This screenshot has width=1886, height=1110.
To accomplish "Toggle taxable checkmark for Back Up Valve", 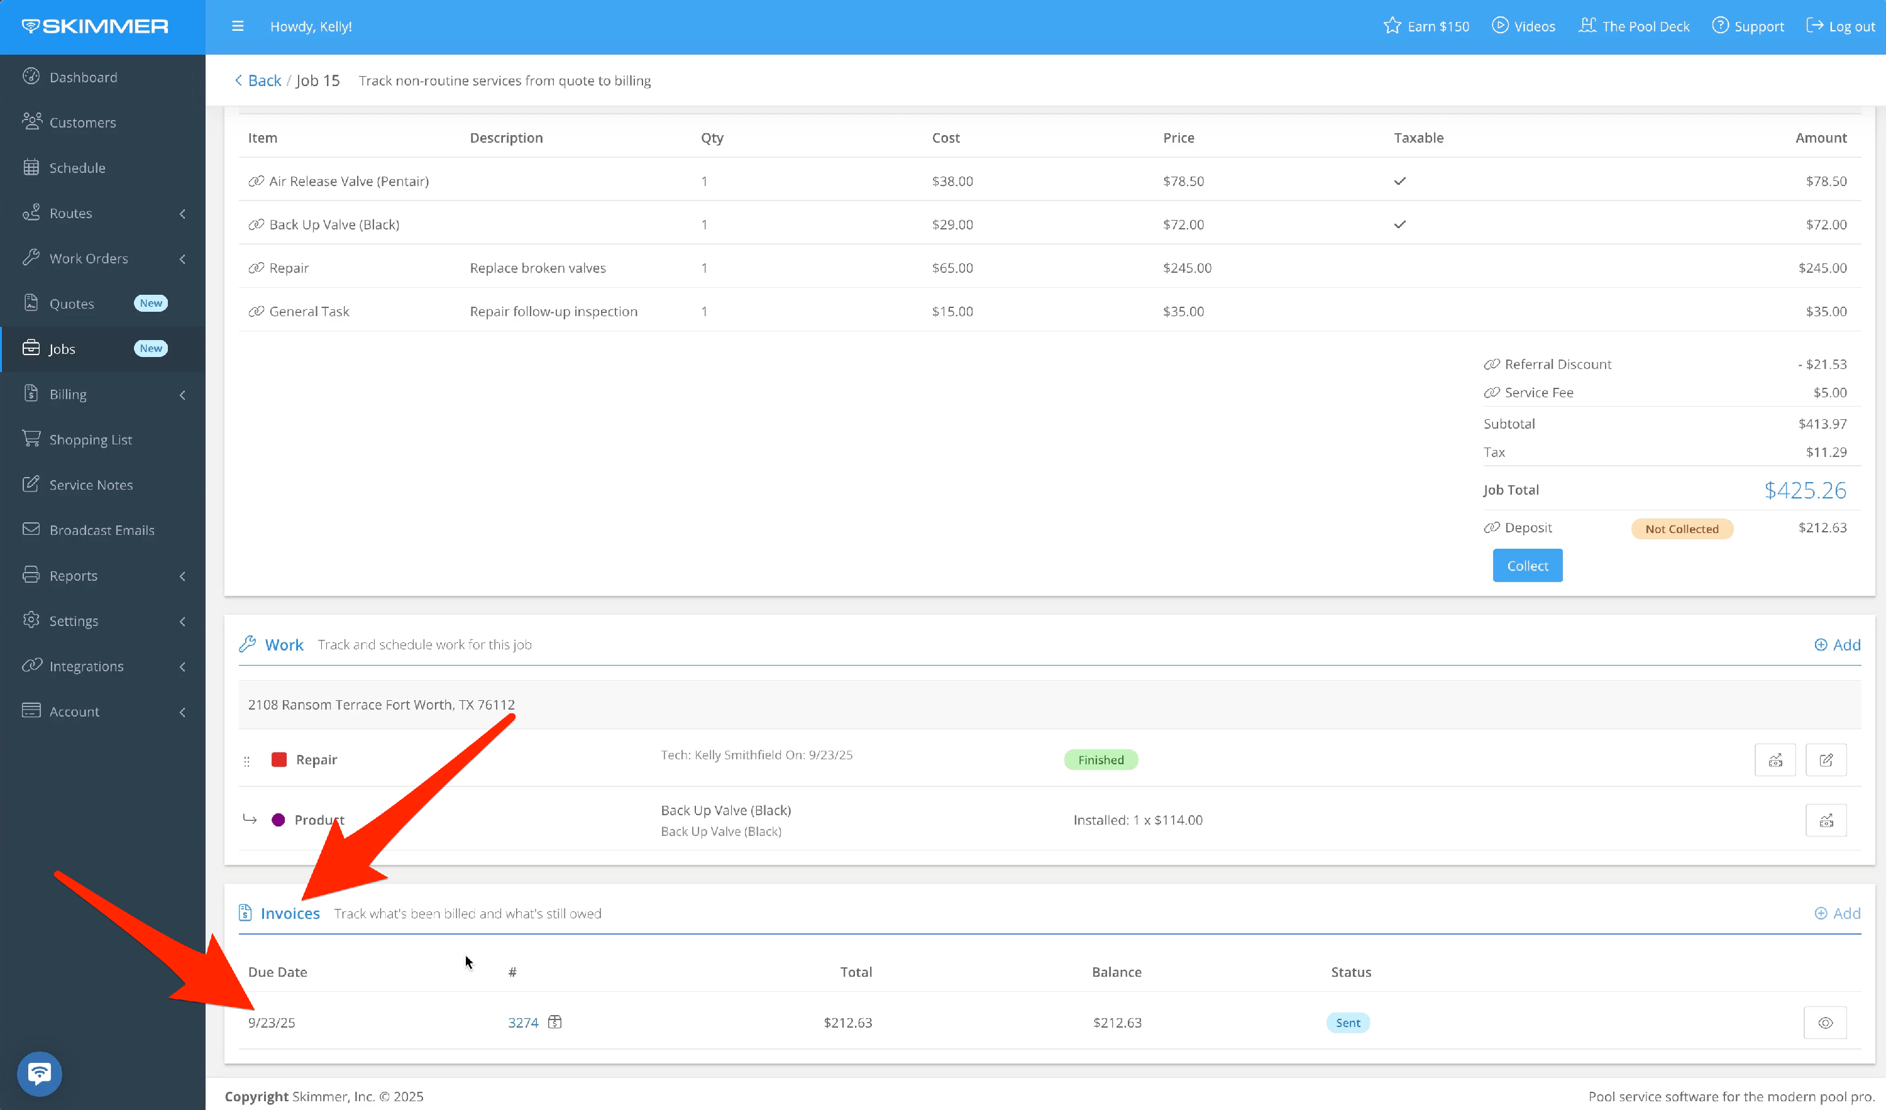I will 1399,224.
